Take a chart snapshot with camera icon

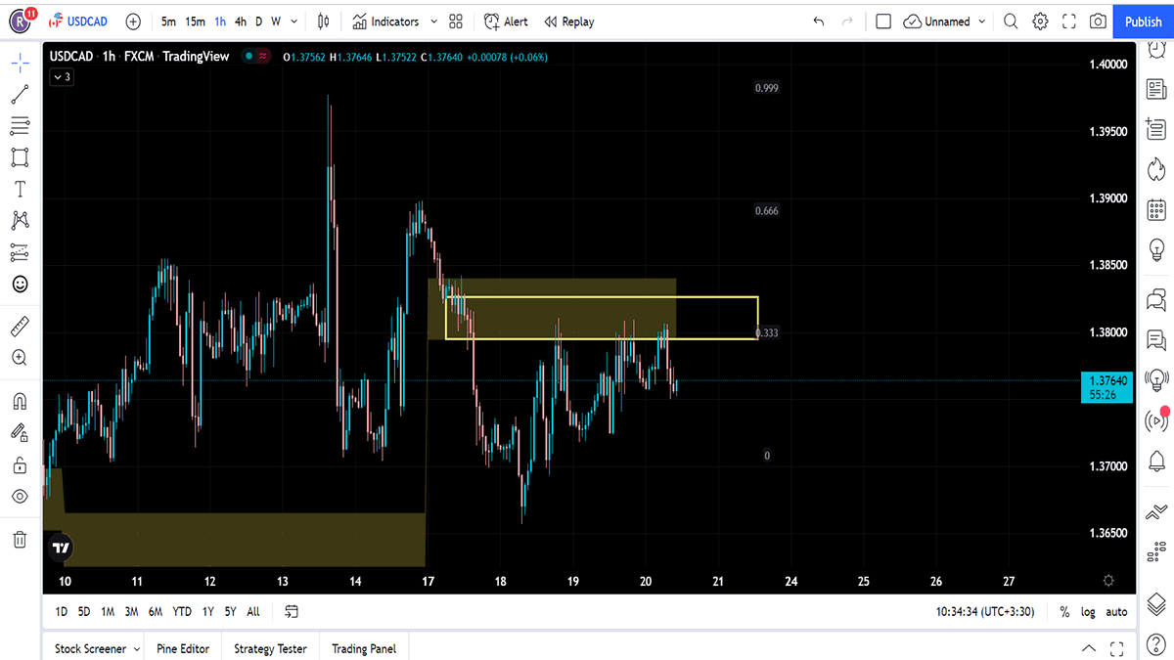click(1098, 22)
